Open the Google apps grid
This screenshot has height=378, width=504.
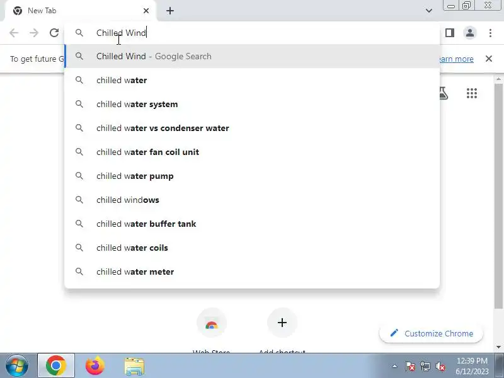point(472,93)
